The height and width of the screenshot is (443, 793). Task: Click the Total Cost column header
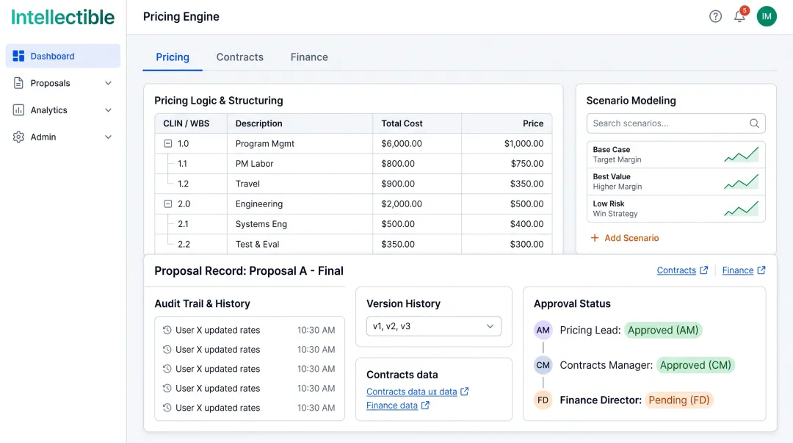417,123
